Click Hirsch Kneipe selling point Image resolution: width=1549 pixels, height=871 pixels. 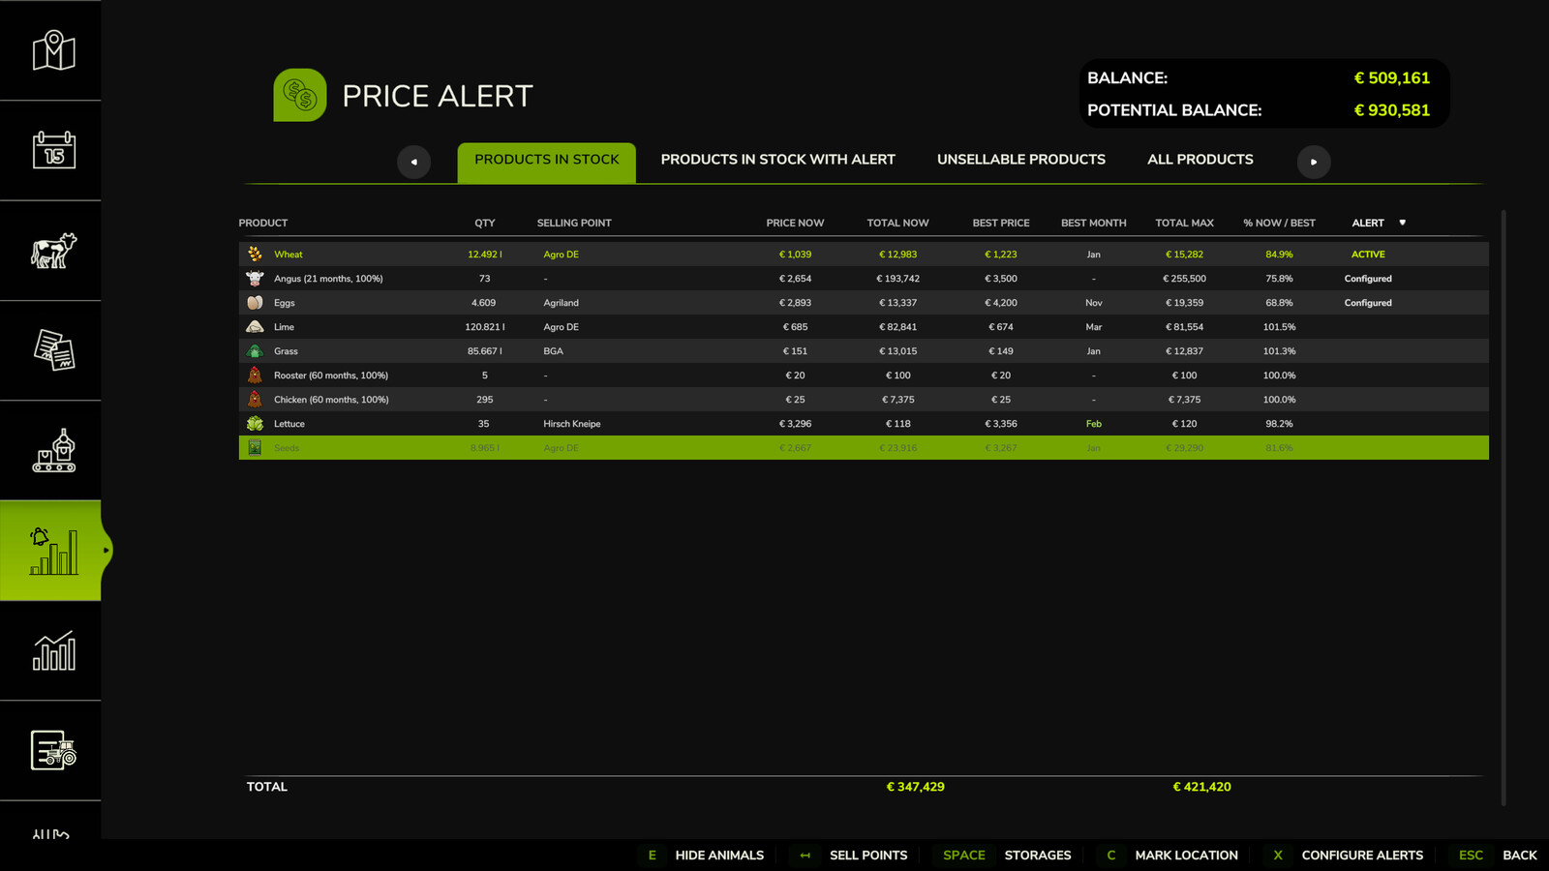point(572,424)
